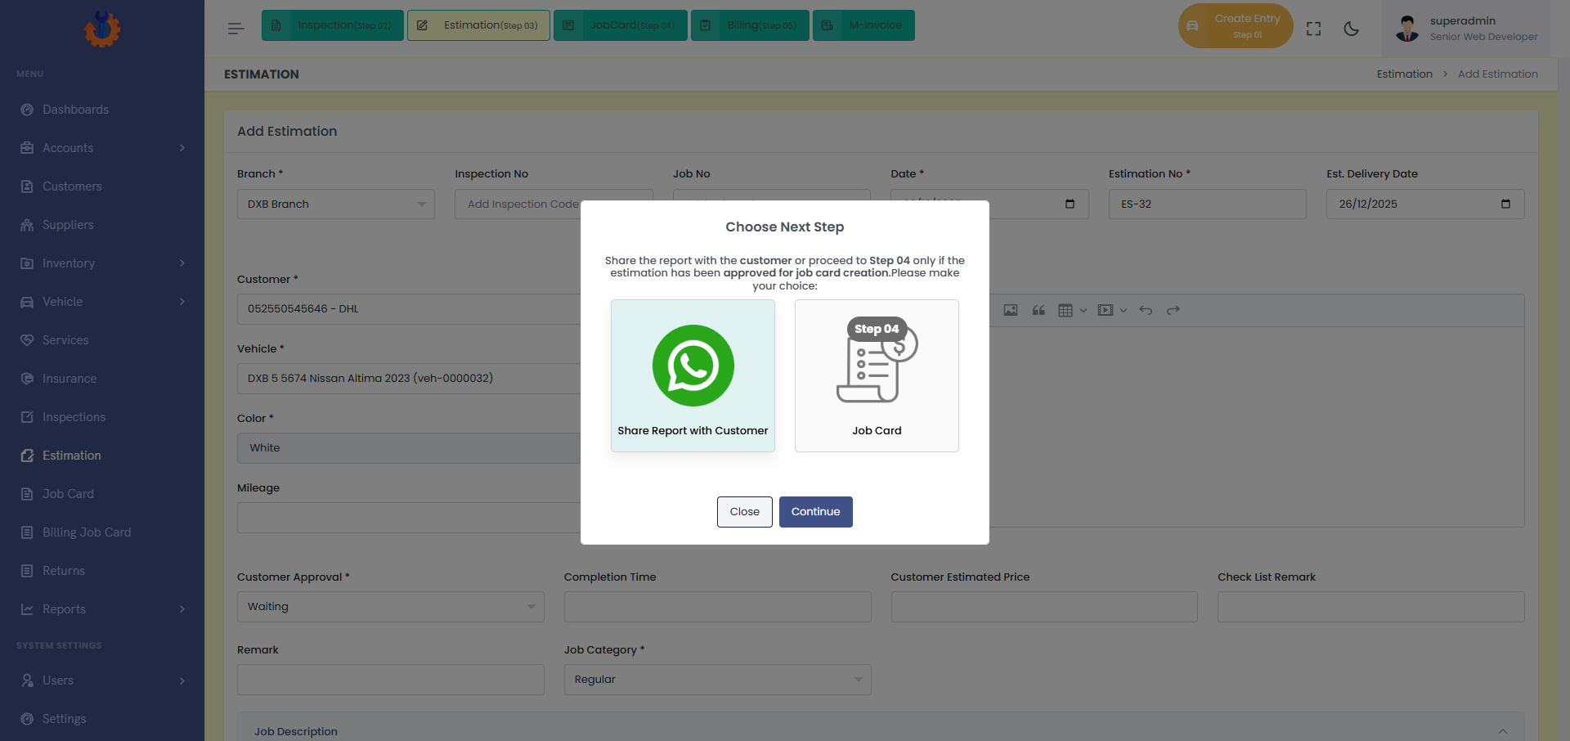
Task: Open the Customer Approval dropdown
Action: coord(391,607)
